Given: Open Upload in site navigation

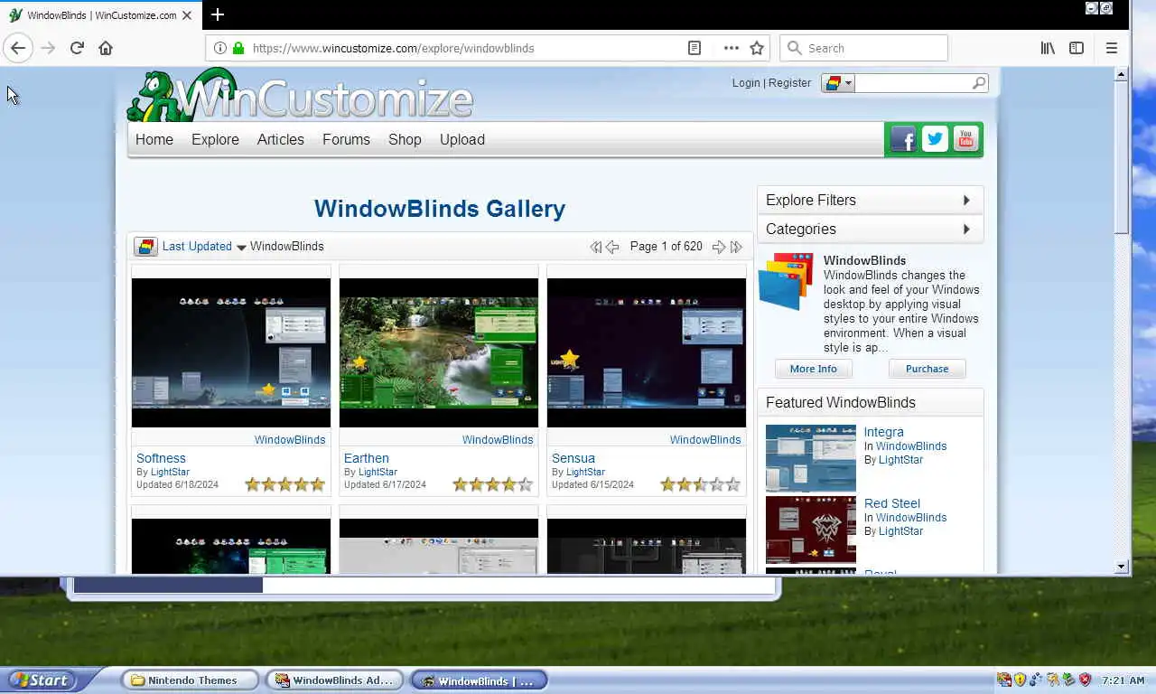Looking at the screenshot, I should [462, 139].
